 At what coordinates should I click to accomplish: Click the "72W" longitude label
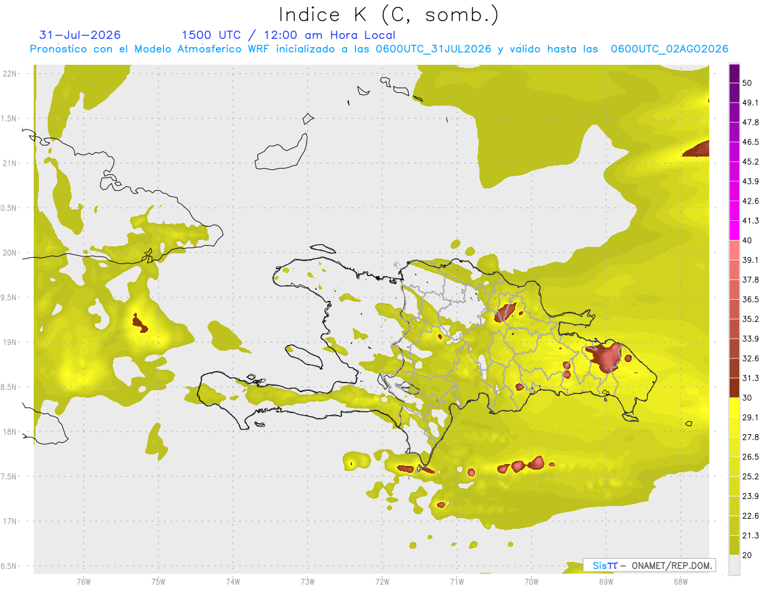382,582
